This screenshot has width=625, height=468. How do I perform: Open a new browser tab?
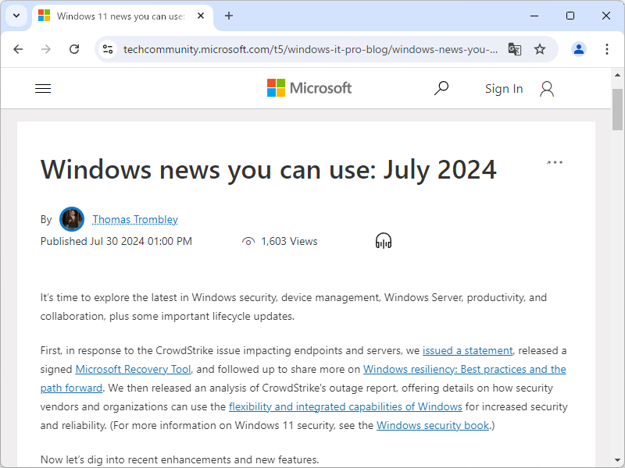point(227,16)
